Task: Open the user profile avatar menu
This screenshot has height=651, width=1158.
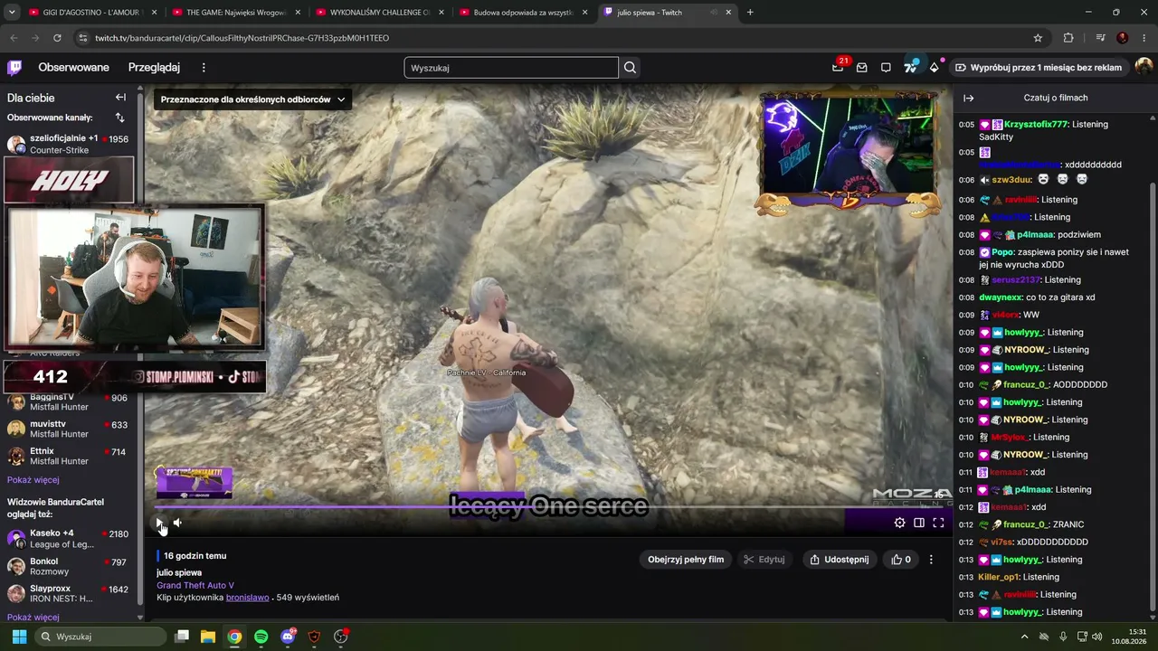Action: pyautogui.click(x=1144, y=68)
